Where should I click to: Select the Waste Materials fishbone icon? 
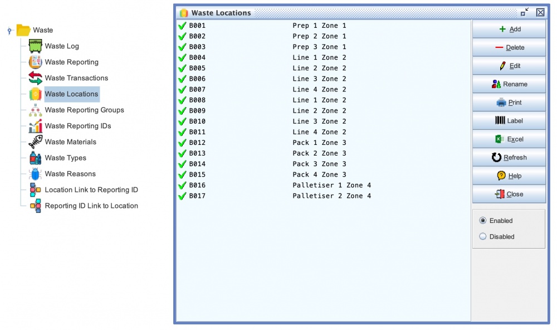(x=36, y=142)
